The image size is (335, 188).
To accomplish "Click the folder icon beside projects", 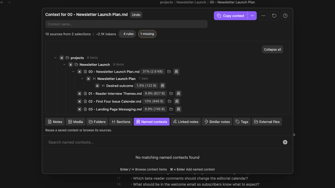I will tap(68, 58).
